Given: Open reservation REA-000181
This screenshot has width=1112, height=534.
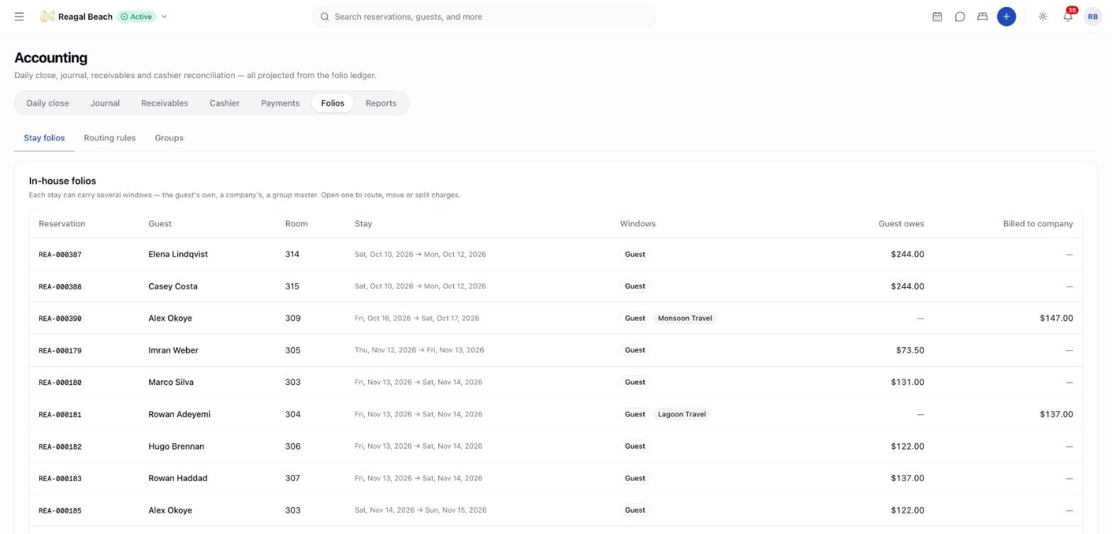Looking at the screenshot, I should click(x=60, y=414).
